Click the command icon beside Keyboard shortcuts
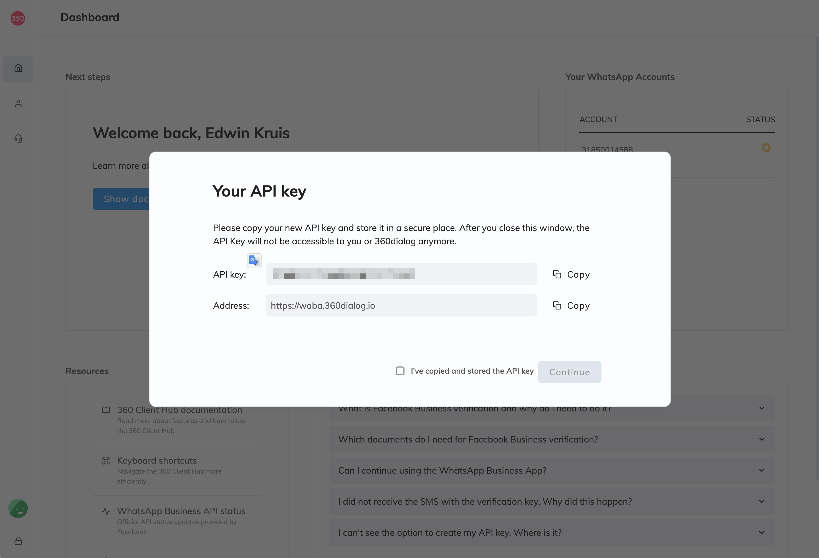The height and width of the screenshot is (558, 819). click(x=106, y=461)
